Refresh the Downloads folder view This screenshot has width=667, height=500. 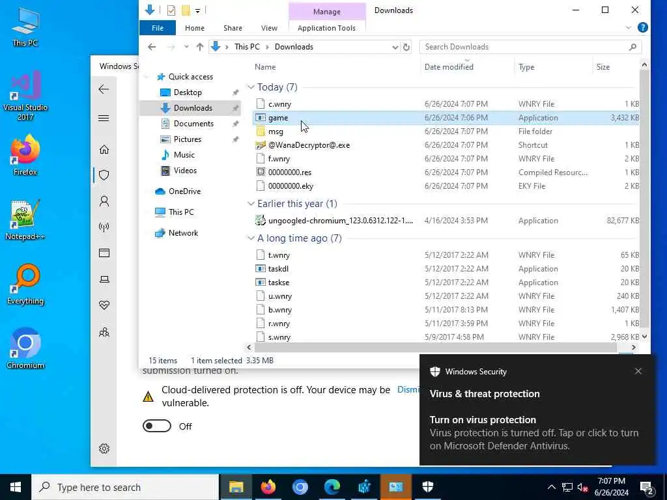pos(406,47)
